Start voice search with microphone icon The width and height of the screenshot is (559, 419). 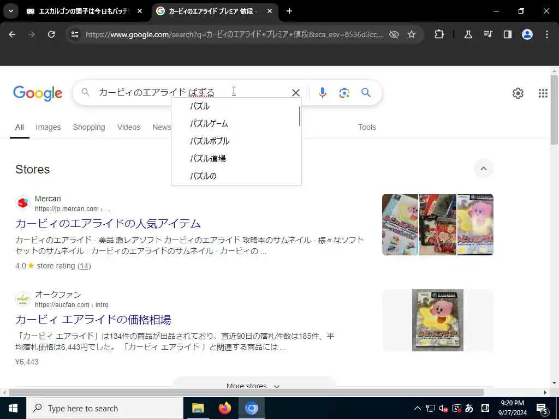323,93
